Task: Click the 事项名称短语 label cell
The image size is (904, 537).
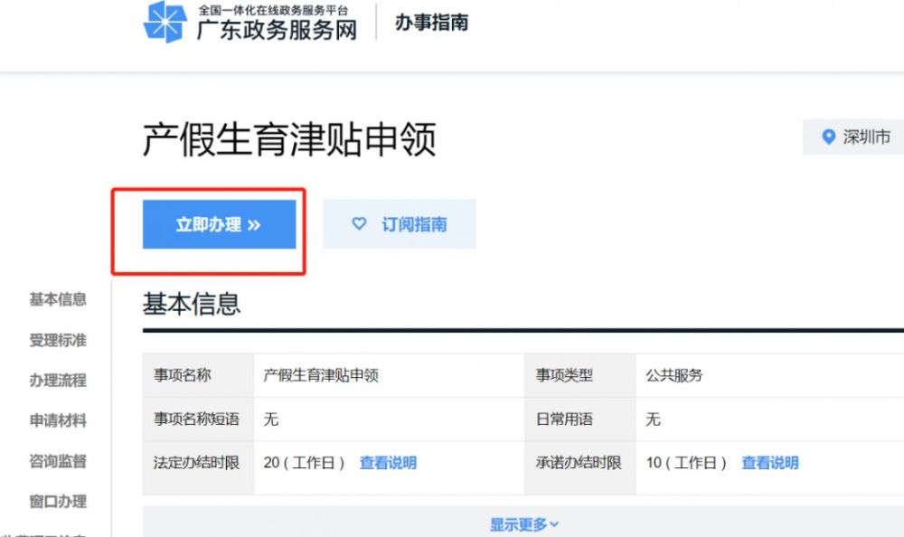Action: 198,419
